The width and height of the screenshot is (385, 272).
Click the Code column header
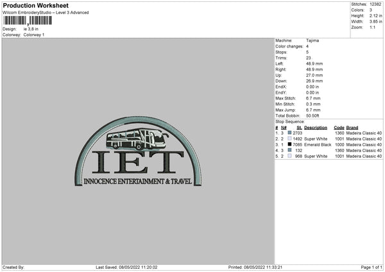coord(339,128)
